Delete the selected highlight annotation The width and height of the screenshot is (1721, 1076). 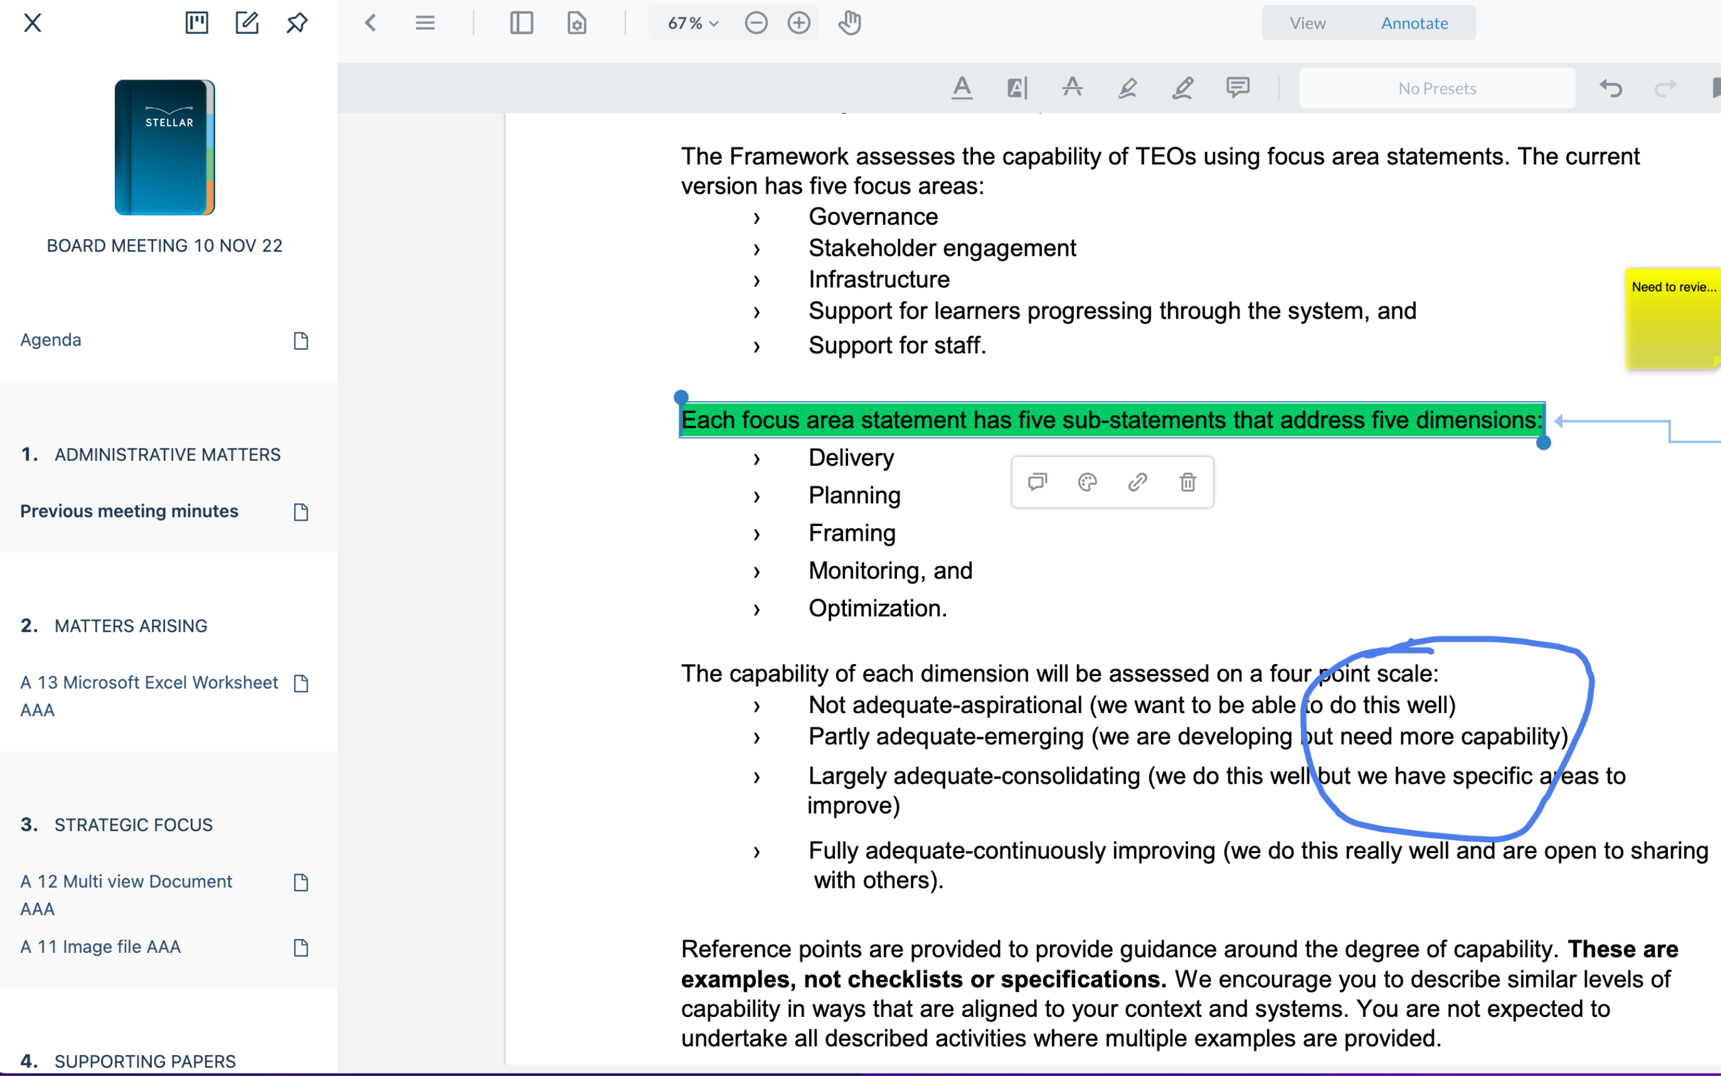coord(1187,482)
